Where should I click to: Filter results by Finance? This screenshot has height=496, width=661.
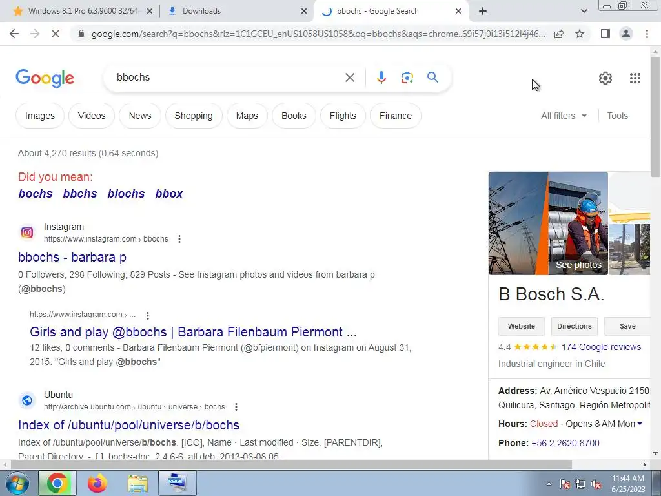(x=396, y=116)
